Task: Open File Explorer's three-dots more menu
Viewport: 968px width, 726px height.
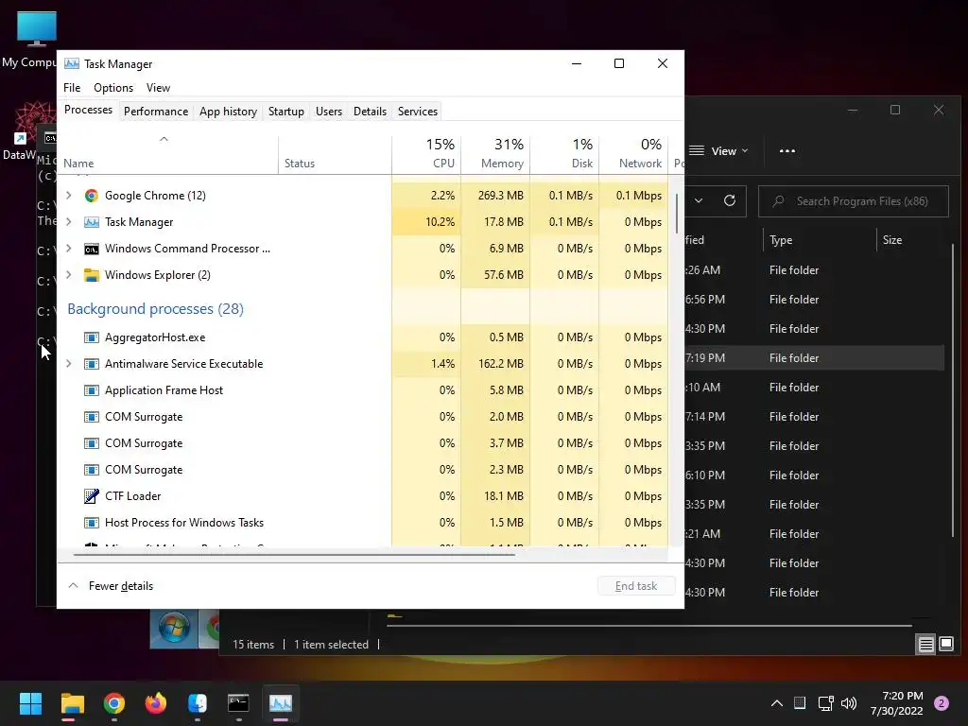Action: click(787, 151)
